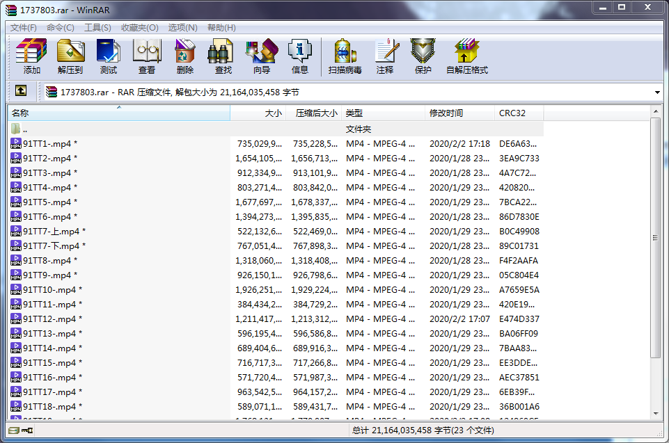The image size is (669, 443).
Task: Select file 91TT3-.mp4
Action: tap(50, 172)
